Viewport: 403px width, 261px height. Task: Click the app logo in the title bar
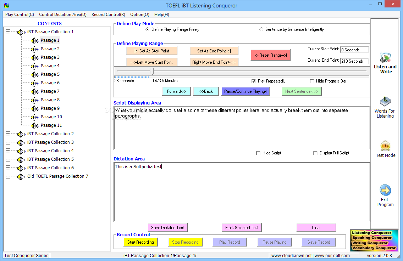pos(6,5)
